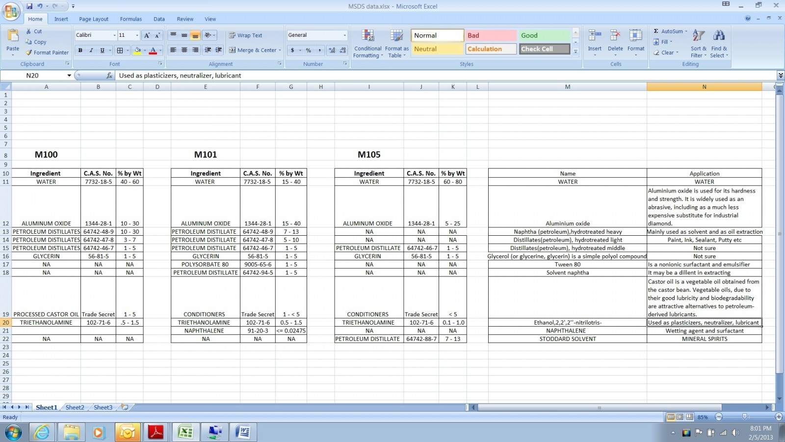This screenshot has height=442, width=785.
Task: Align text to the right
Action: tap(195, 50)
